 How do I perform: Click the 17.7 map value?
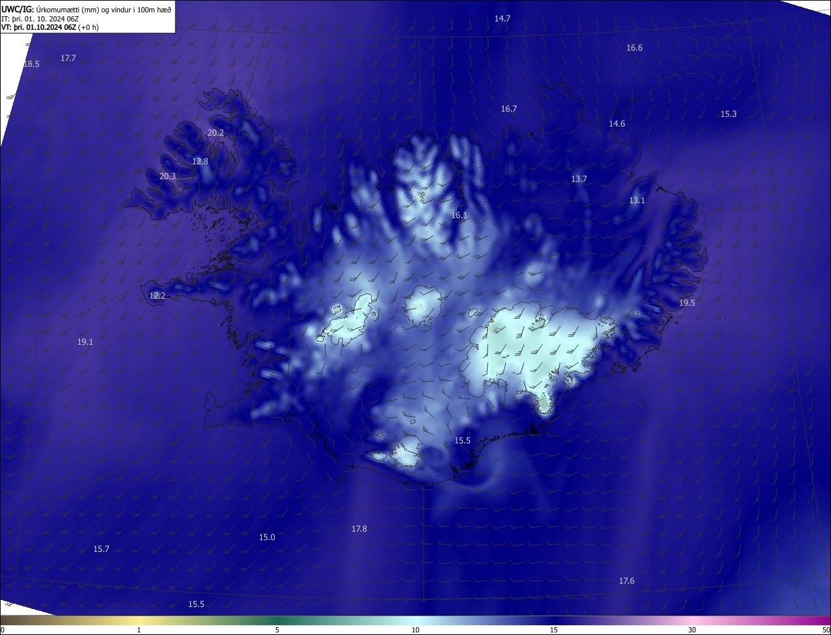[68, 58]
